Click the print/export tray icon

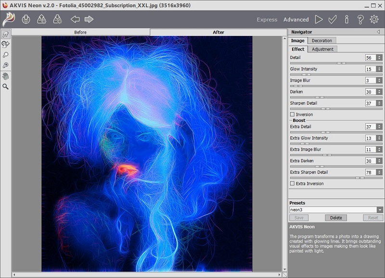pyautogui.click(x=57, y=19)
